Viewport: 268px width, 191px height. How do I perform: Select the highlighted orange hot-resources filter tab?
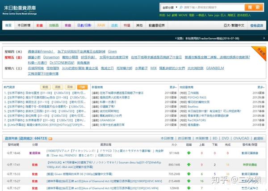point(82,87)
